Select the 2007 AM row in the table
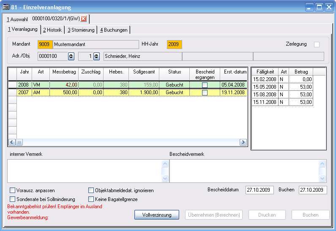Image resolution: width=336 pixels, height=231 pixels. (127, 92)
